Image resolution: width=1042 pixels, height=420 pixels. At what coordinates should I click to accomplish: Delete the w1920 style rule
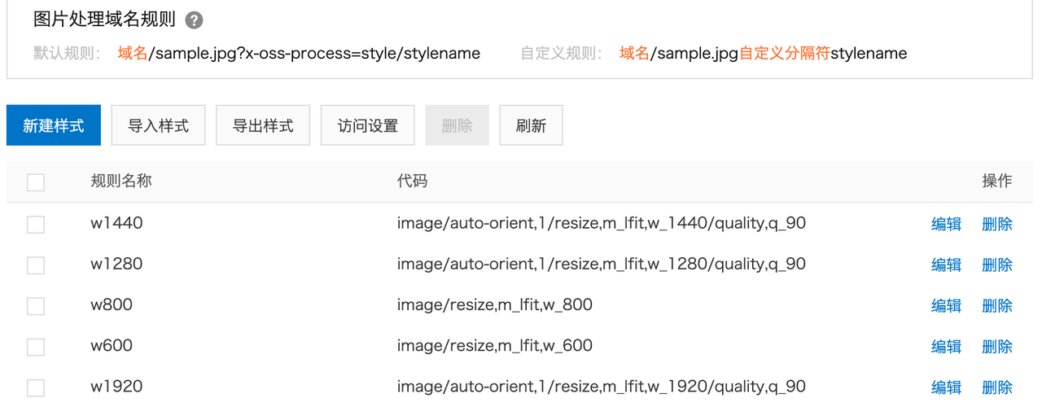(997, 387)
